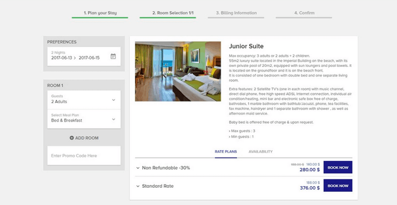The height and width of the screenshot is (205, 397).
Task: Select the RATE PLANS tab
Action: [226, 152]
